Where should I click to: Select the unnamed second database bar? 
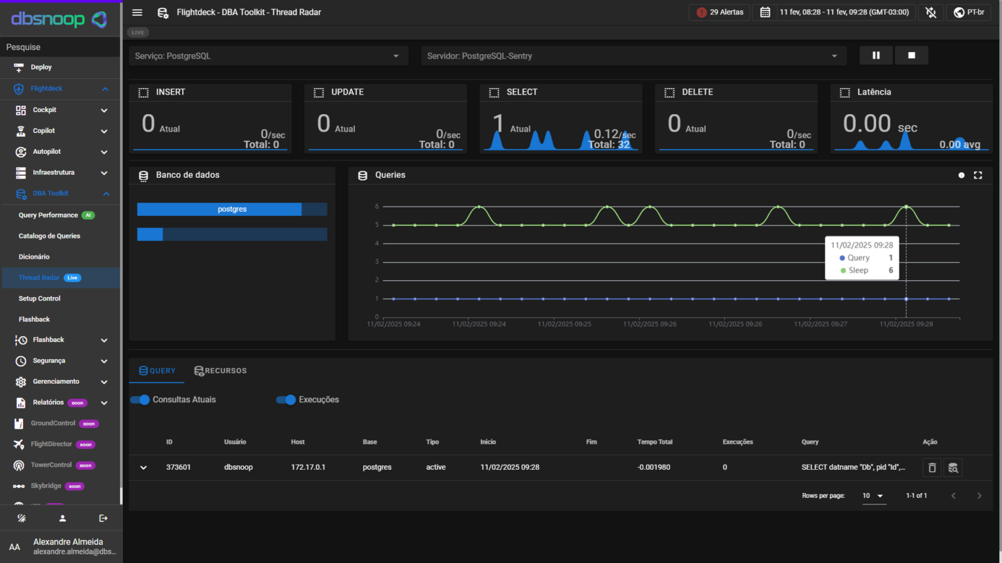(x=232, y=235)
